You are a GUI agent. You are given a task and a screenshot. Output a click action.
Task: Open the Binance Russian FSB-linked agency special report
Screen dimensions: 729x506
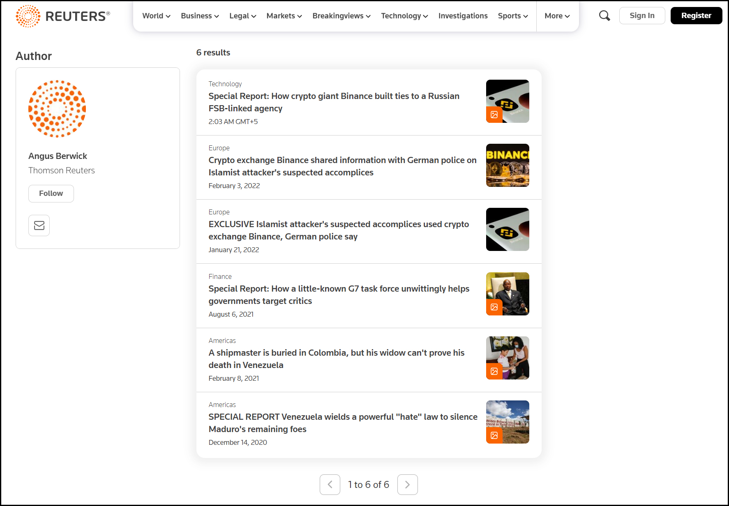pyautogui.click(x=334, y=102)
